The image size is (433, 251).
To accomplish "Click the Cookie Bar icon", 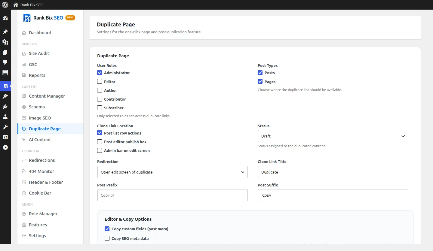I will coord(24,193).
